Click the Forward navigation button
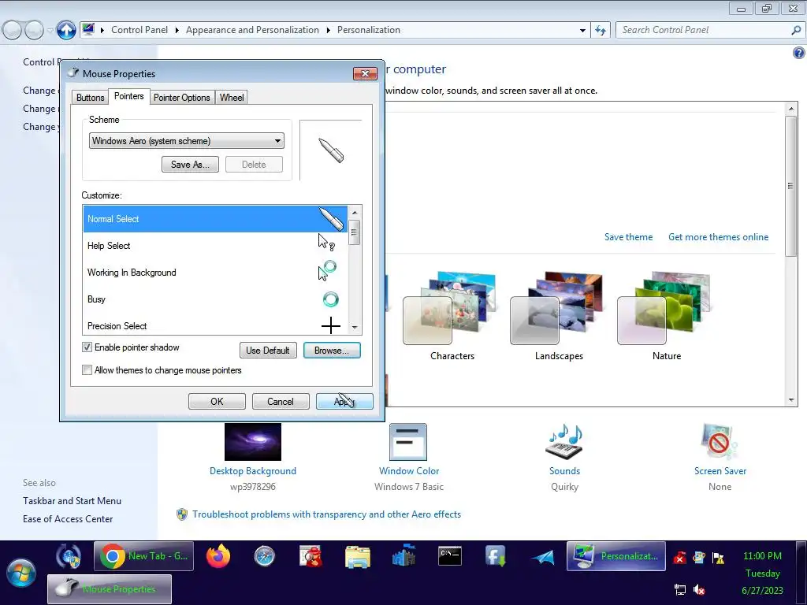This screenshot has width=807, height=605. click(x=34, y=31)
